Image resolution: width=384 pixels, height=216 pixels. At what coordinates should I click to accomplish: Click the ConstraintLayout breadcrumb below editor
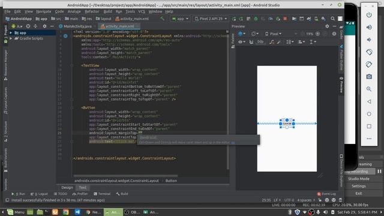click(x=116, y=181)
